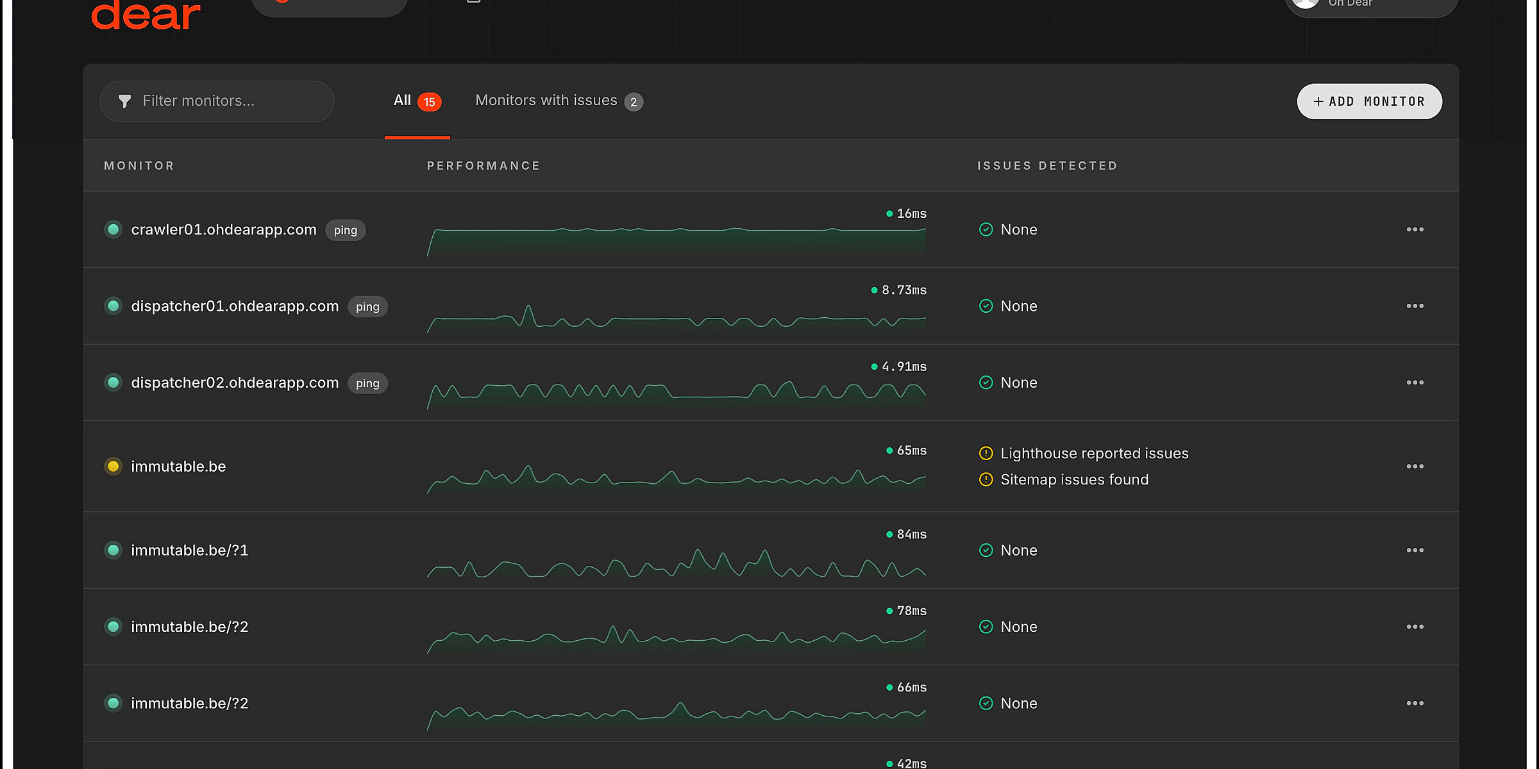Open the Sitemap issues found link
This screenshot has height=769, width=1539.
(x=1074, y=479)
